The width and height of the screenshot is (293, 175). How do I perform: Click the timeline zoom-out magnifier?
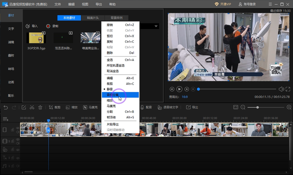(x=243, y=107)
